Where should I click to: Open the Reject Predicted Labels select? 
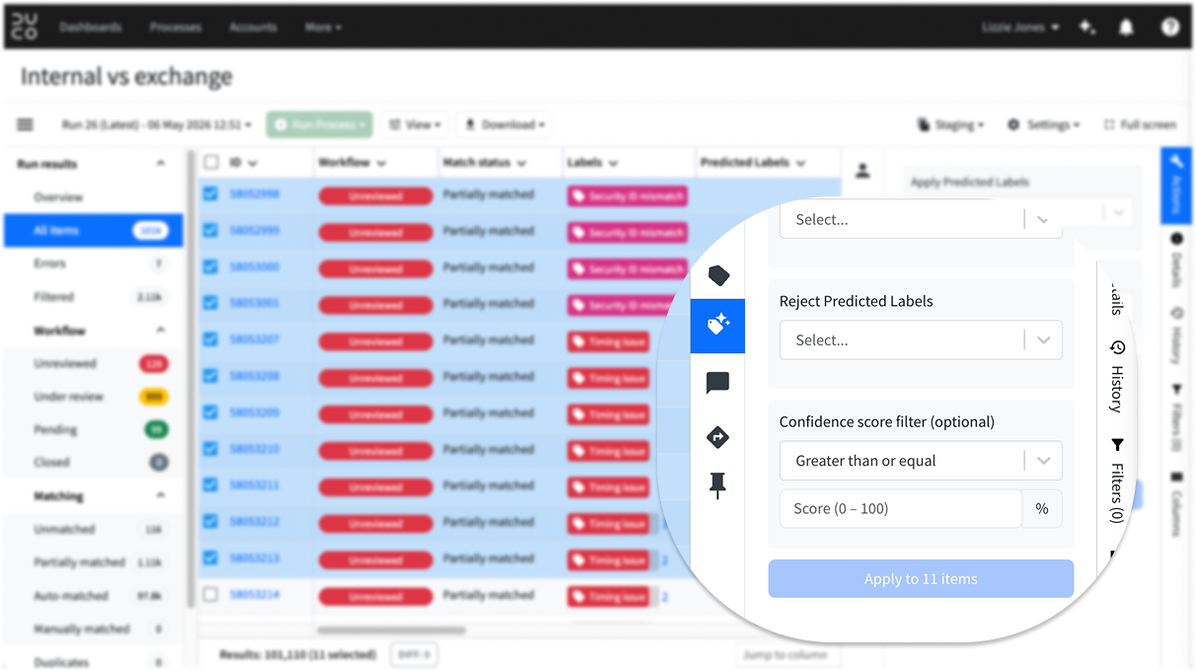[921, 339]
